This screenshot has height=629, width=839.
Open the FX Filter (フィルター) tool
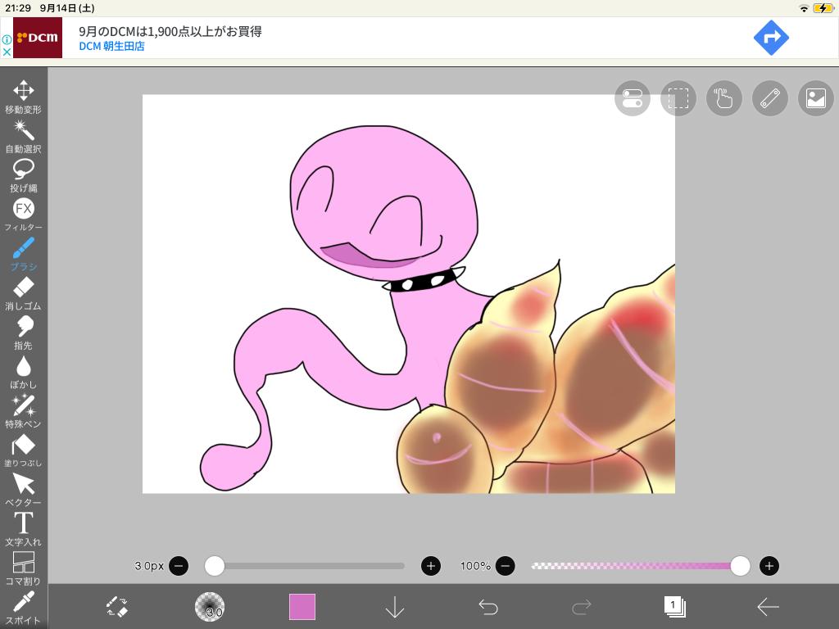(23, 209)
